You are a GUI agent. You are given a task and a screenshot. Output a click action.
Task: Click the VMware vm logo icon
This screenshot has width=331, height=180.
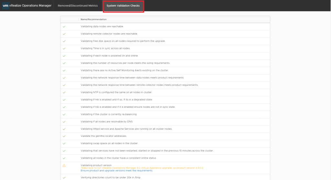point(5,5)
